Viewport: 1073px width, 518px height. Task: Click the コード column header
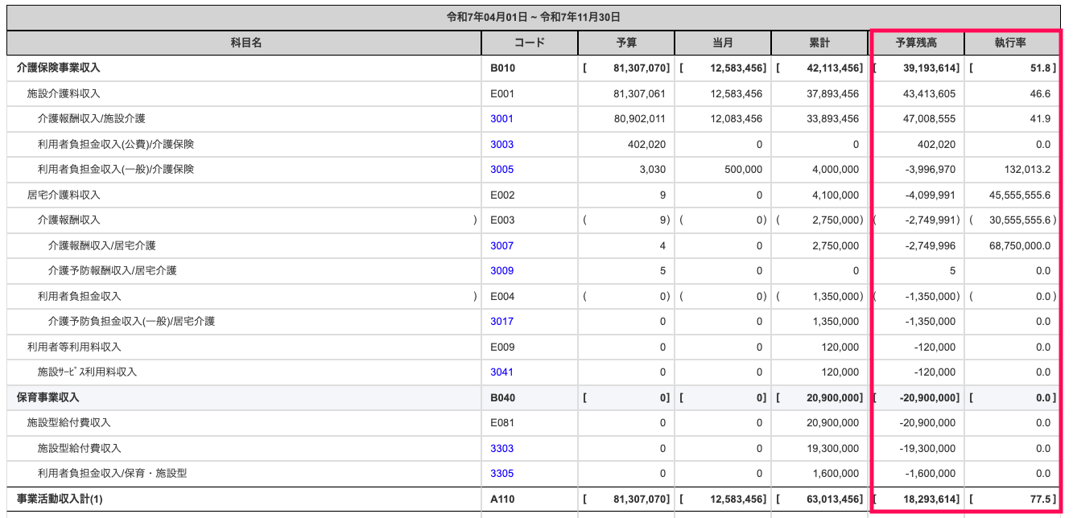point(529,43)
